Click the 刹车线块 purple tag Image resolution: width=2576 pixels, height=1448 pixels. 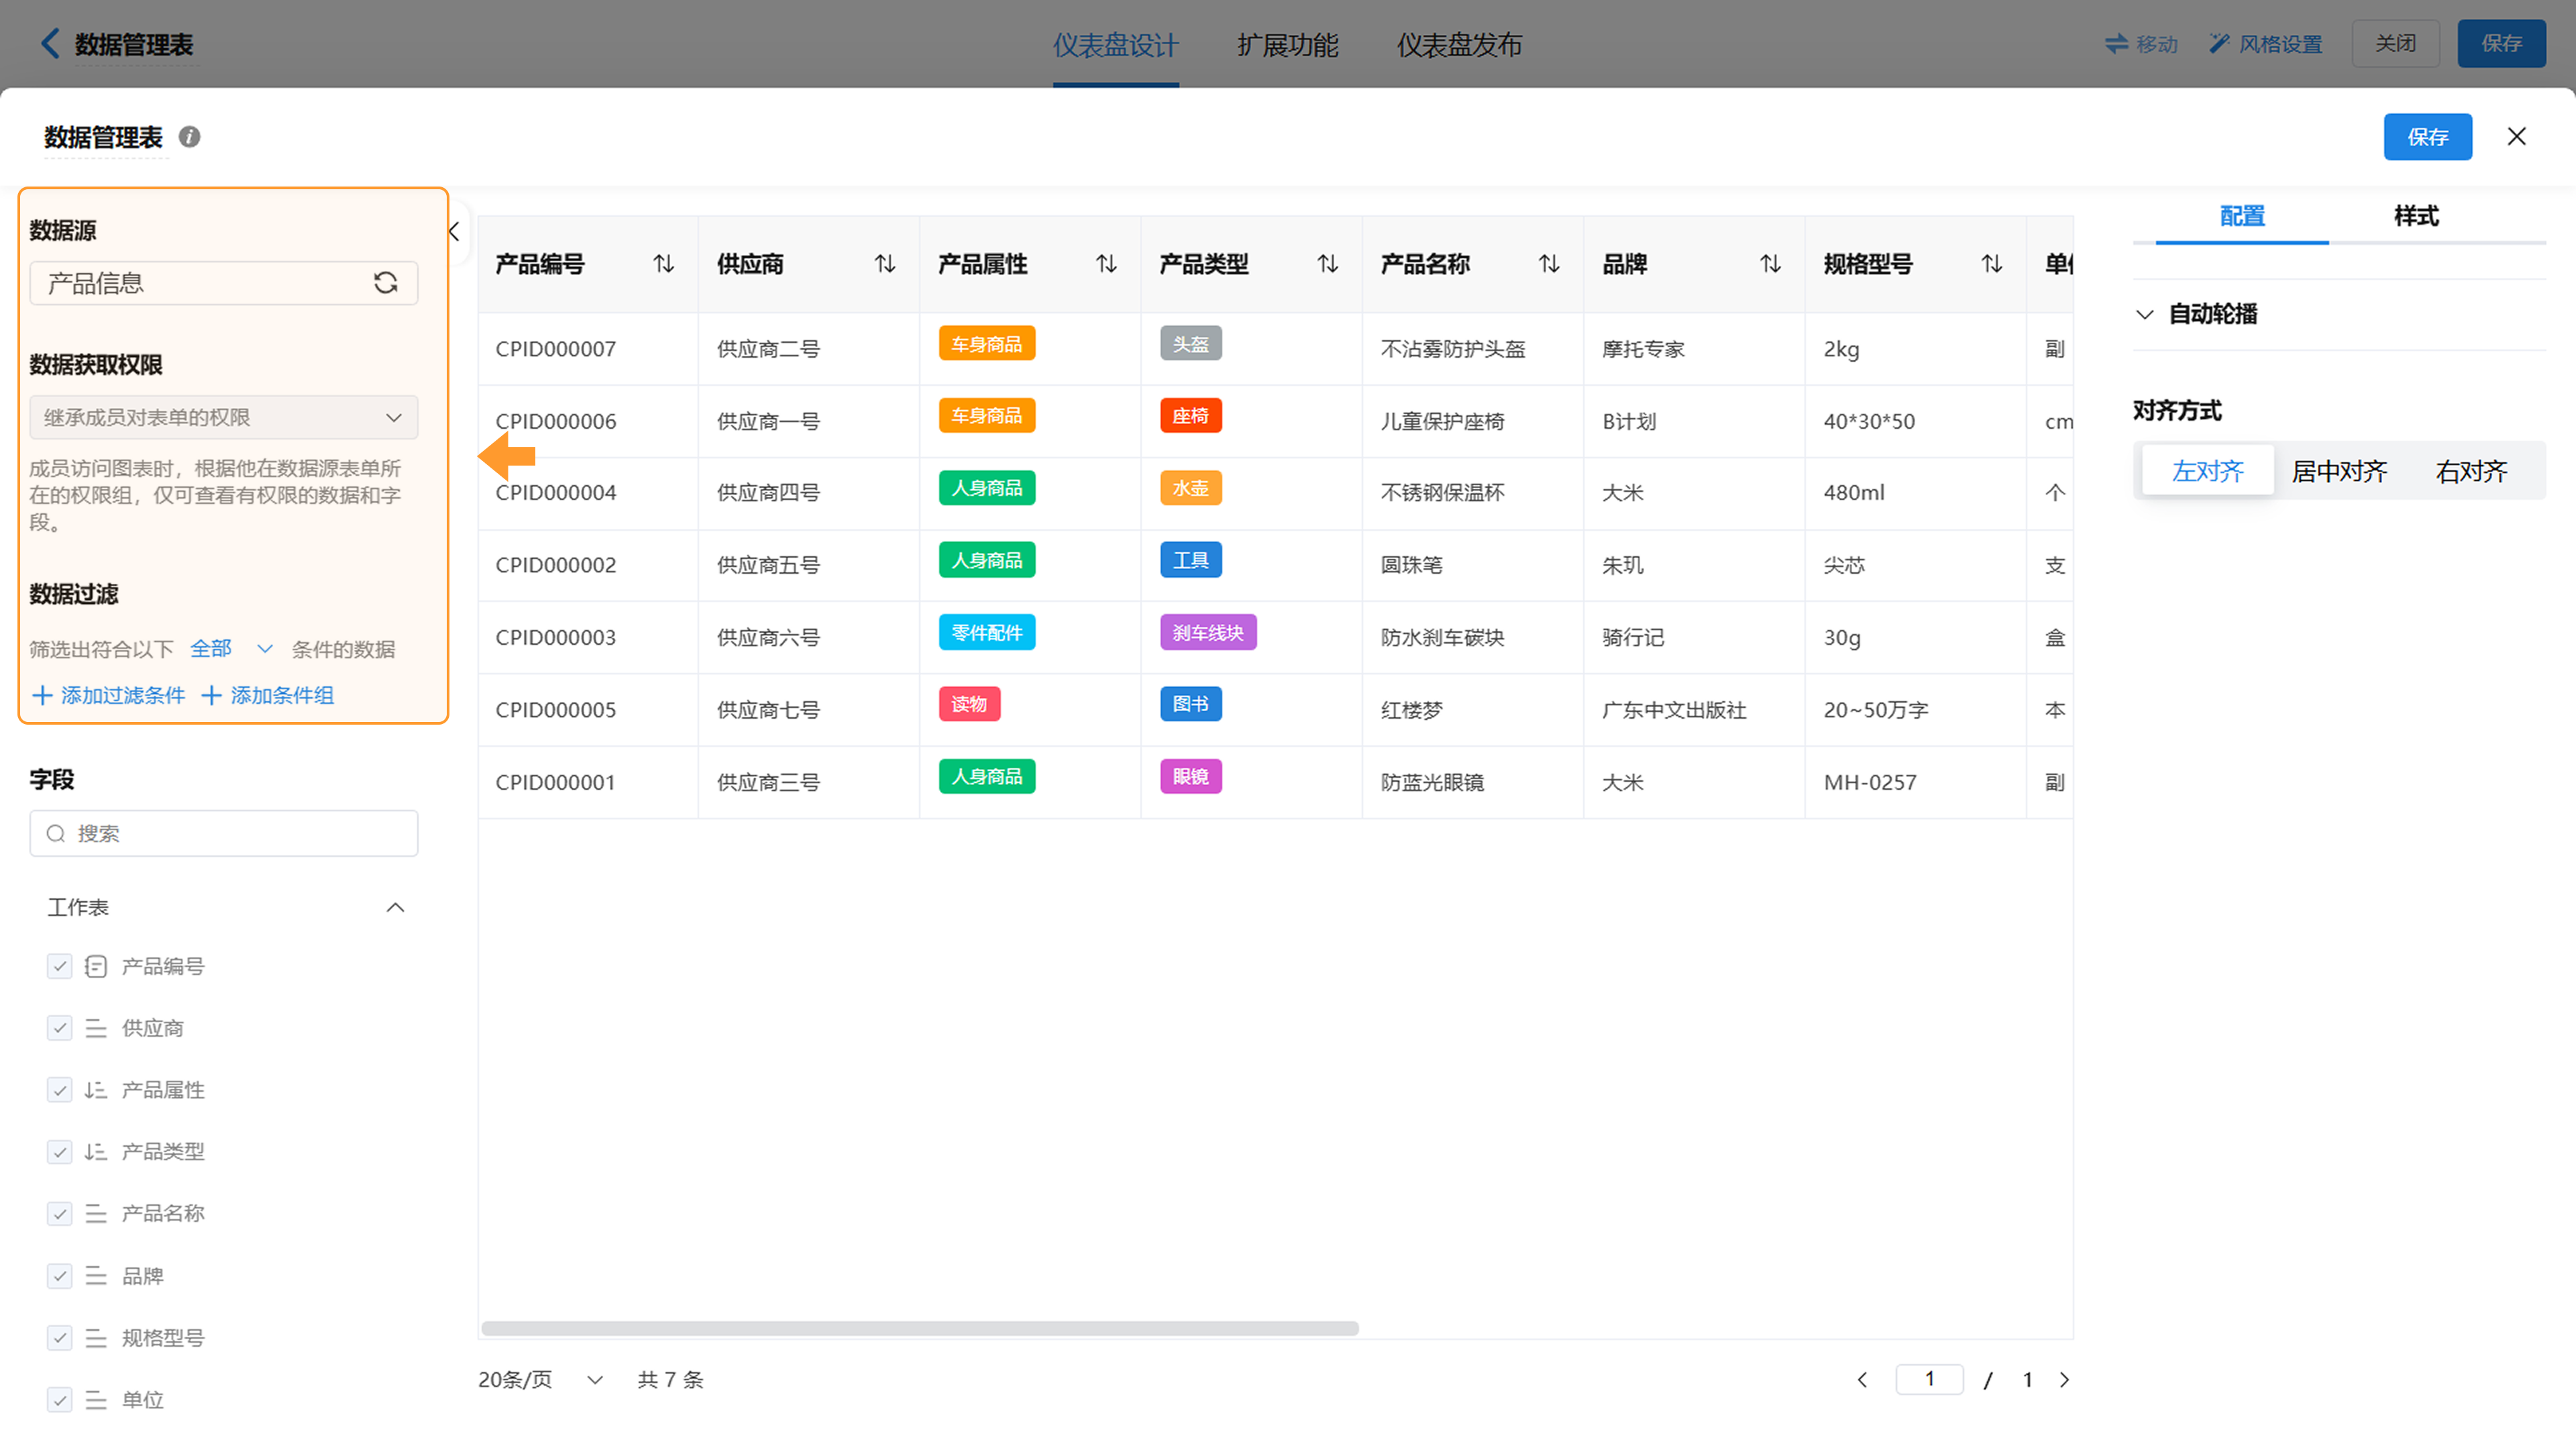(1208, 633)
